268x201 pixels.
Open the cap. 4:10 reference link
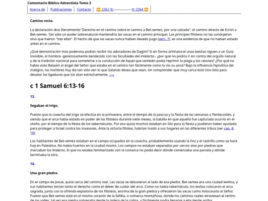tap(229, 129)
